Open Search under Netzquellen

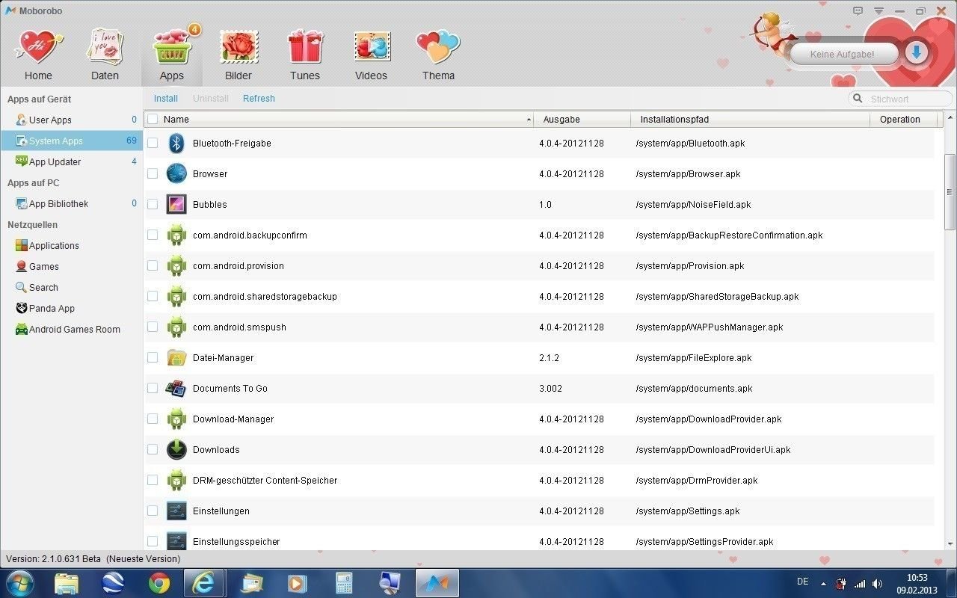[71, 287]
